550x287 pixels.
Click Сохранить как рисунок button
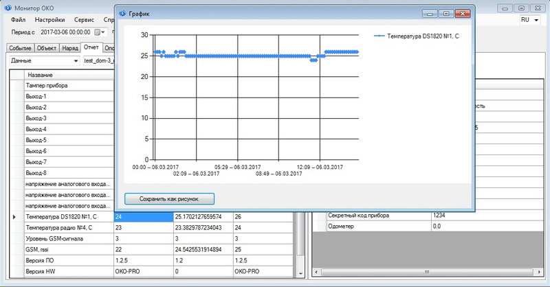(169, 198)
